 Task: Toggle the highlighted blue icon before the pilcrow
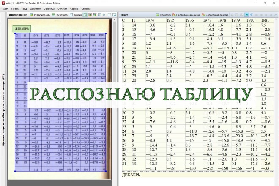tap(247, 15)
